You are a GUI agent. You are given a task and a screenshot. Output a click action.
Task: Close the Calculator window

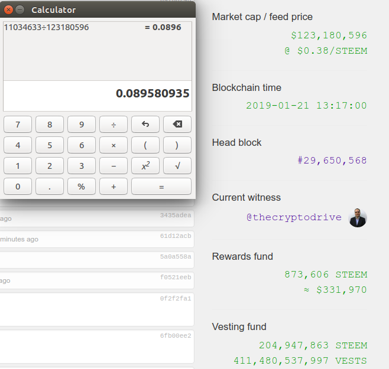[x=8, y=9]
